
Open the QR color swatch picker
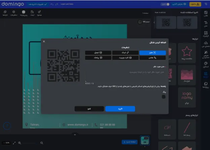(164, 97)
